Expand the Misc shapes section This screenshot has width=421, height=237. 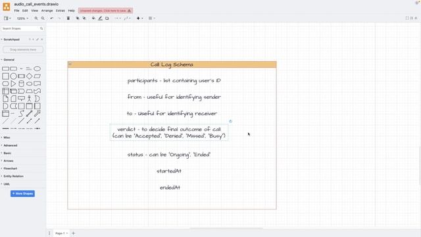(x=6, y=138)
